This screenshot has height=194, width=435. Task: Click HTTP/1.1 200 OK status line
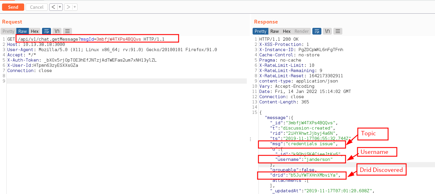[279, 39]
